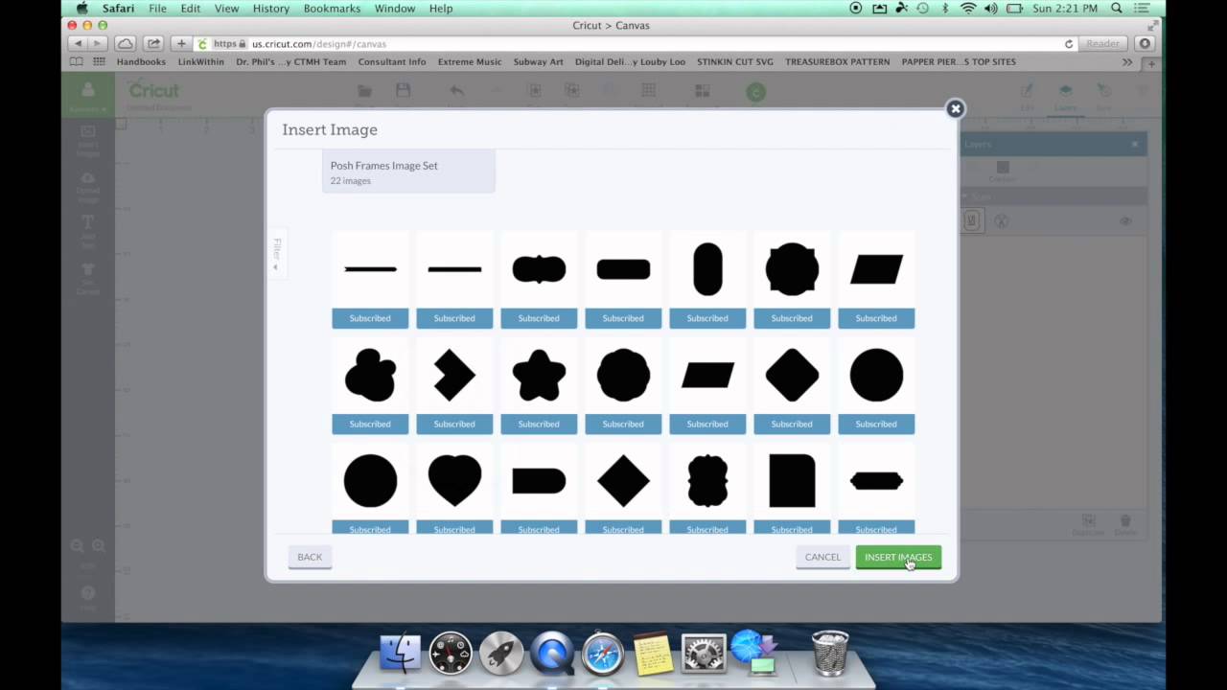Select the rounded-corner diamond frame image
The width and height of the screenshot is (1227, 690).
click(792, 375)
